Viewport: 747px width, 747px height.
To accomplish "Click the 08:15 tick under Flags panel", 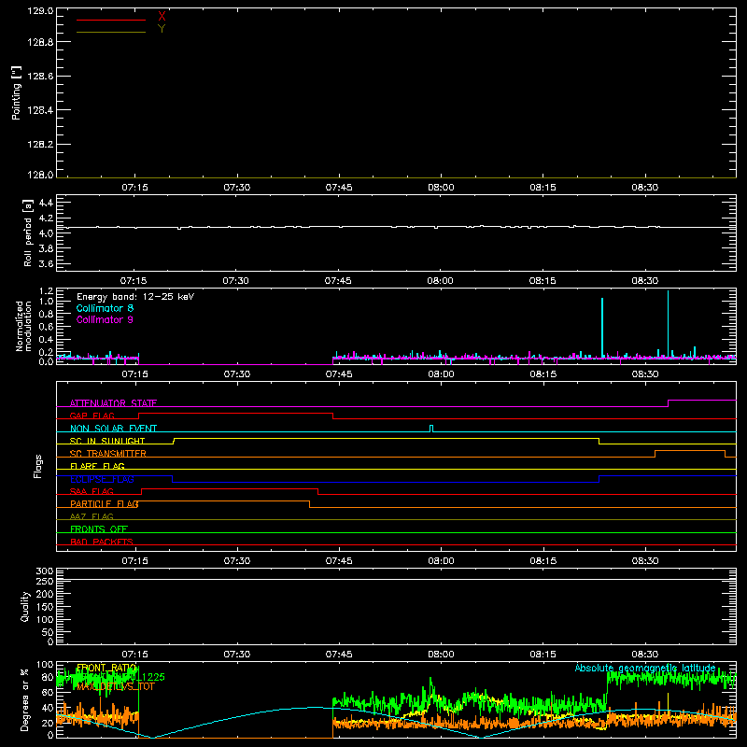I will click(543, 561).
